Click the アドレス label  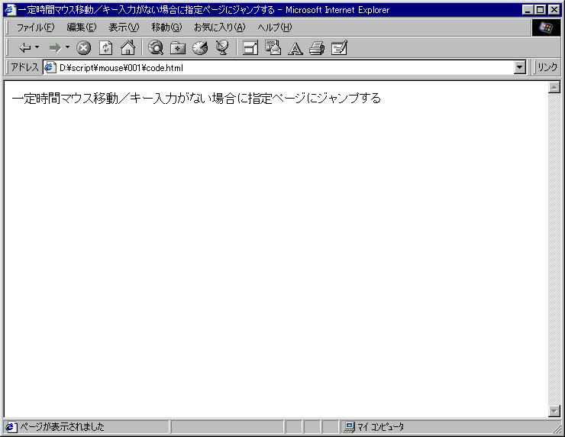[x=24, y=67]
